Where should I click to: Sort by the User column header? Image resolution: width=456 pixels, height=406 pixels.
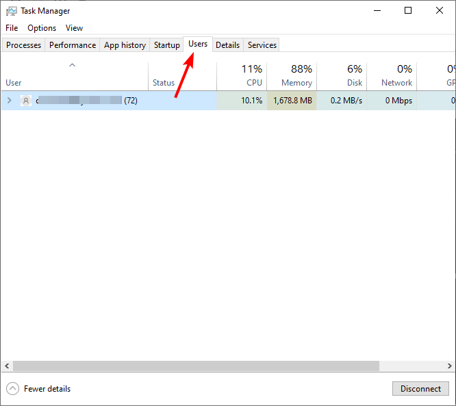point(75,76)
